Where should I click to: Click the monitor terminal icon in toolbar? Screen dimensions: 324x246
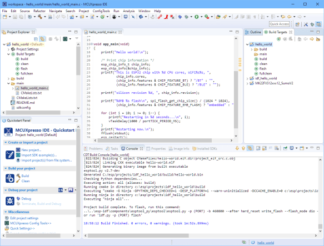coord(126,17)
